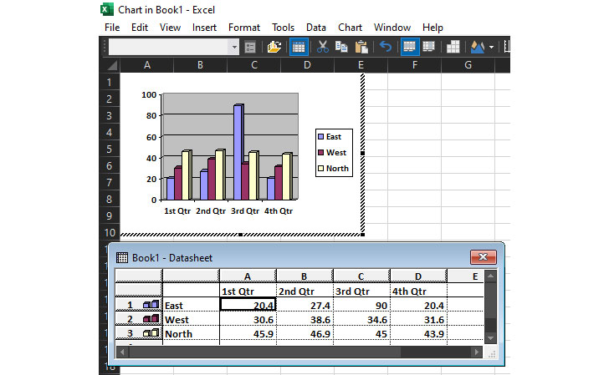Select column A header in the datasheet
The image size is (609, 375).
(248, 276)
